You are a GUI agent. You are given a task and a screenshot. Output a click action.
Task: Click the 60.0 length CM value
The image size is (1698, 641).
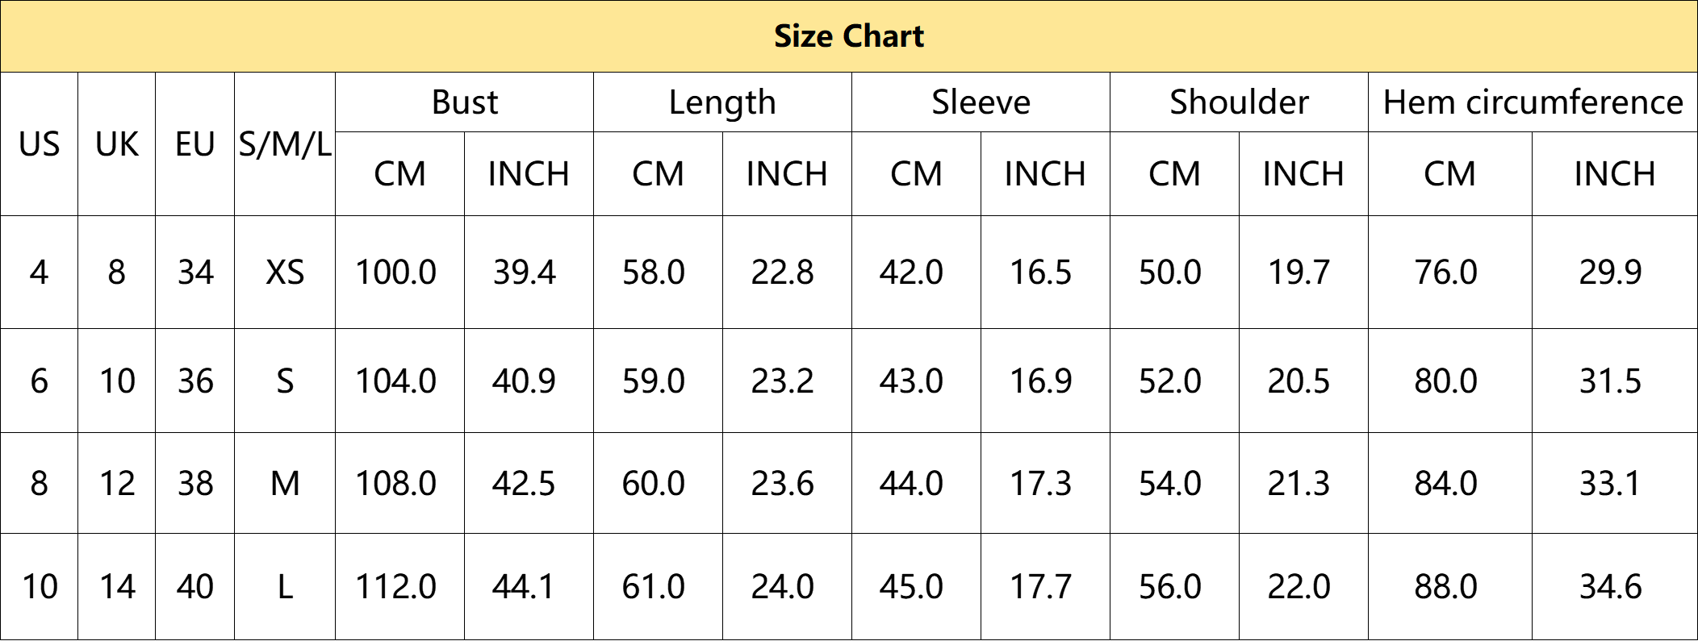(653, 484)
